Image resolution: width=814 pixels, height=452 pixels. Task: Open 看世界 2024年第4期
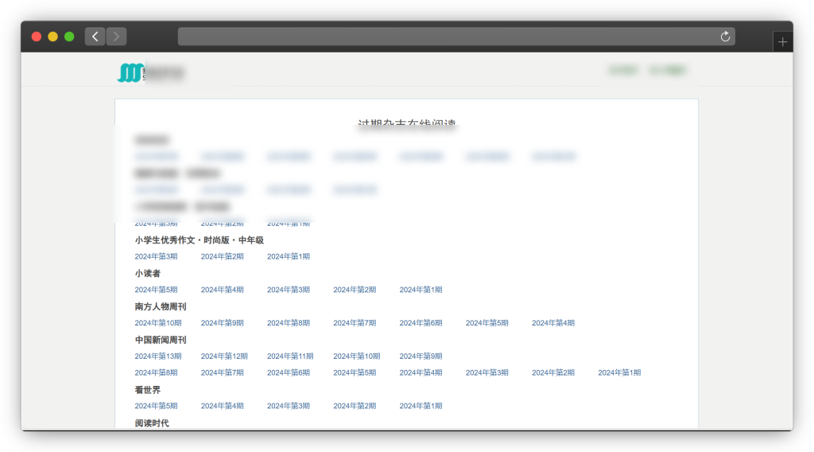(x=223, y=407)
